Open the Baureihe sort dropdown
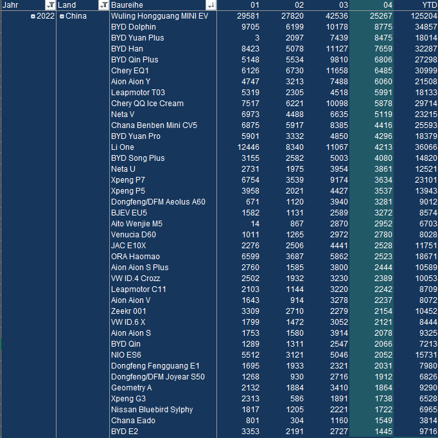 click(211, 5)
